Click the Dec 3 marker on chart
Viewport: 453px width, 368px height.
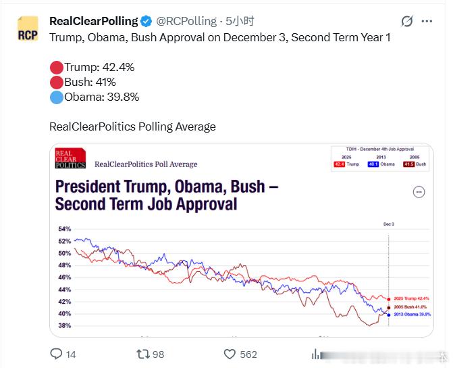pyautogui.click(x=388, y=223)
